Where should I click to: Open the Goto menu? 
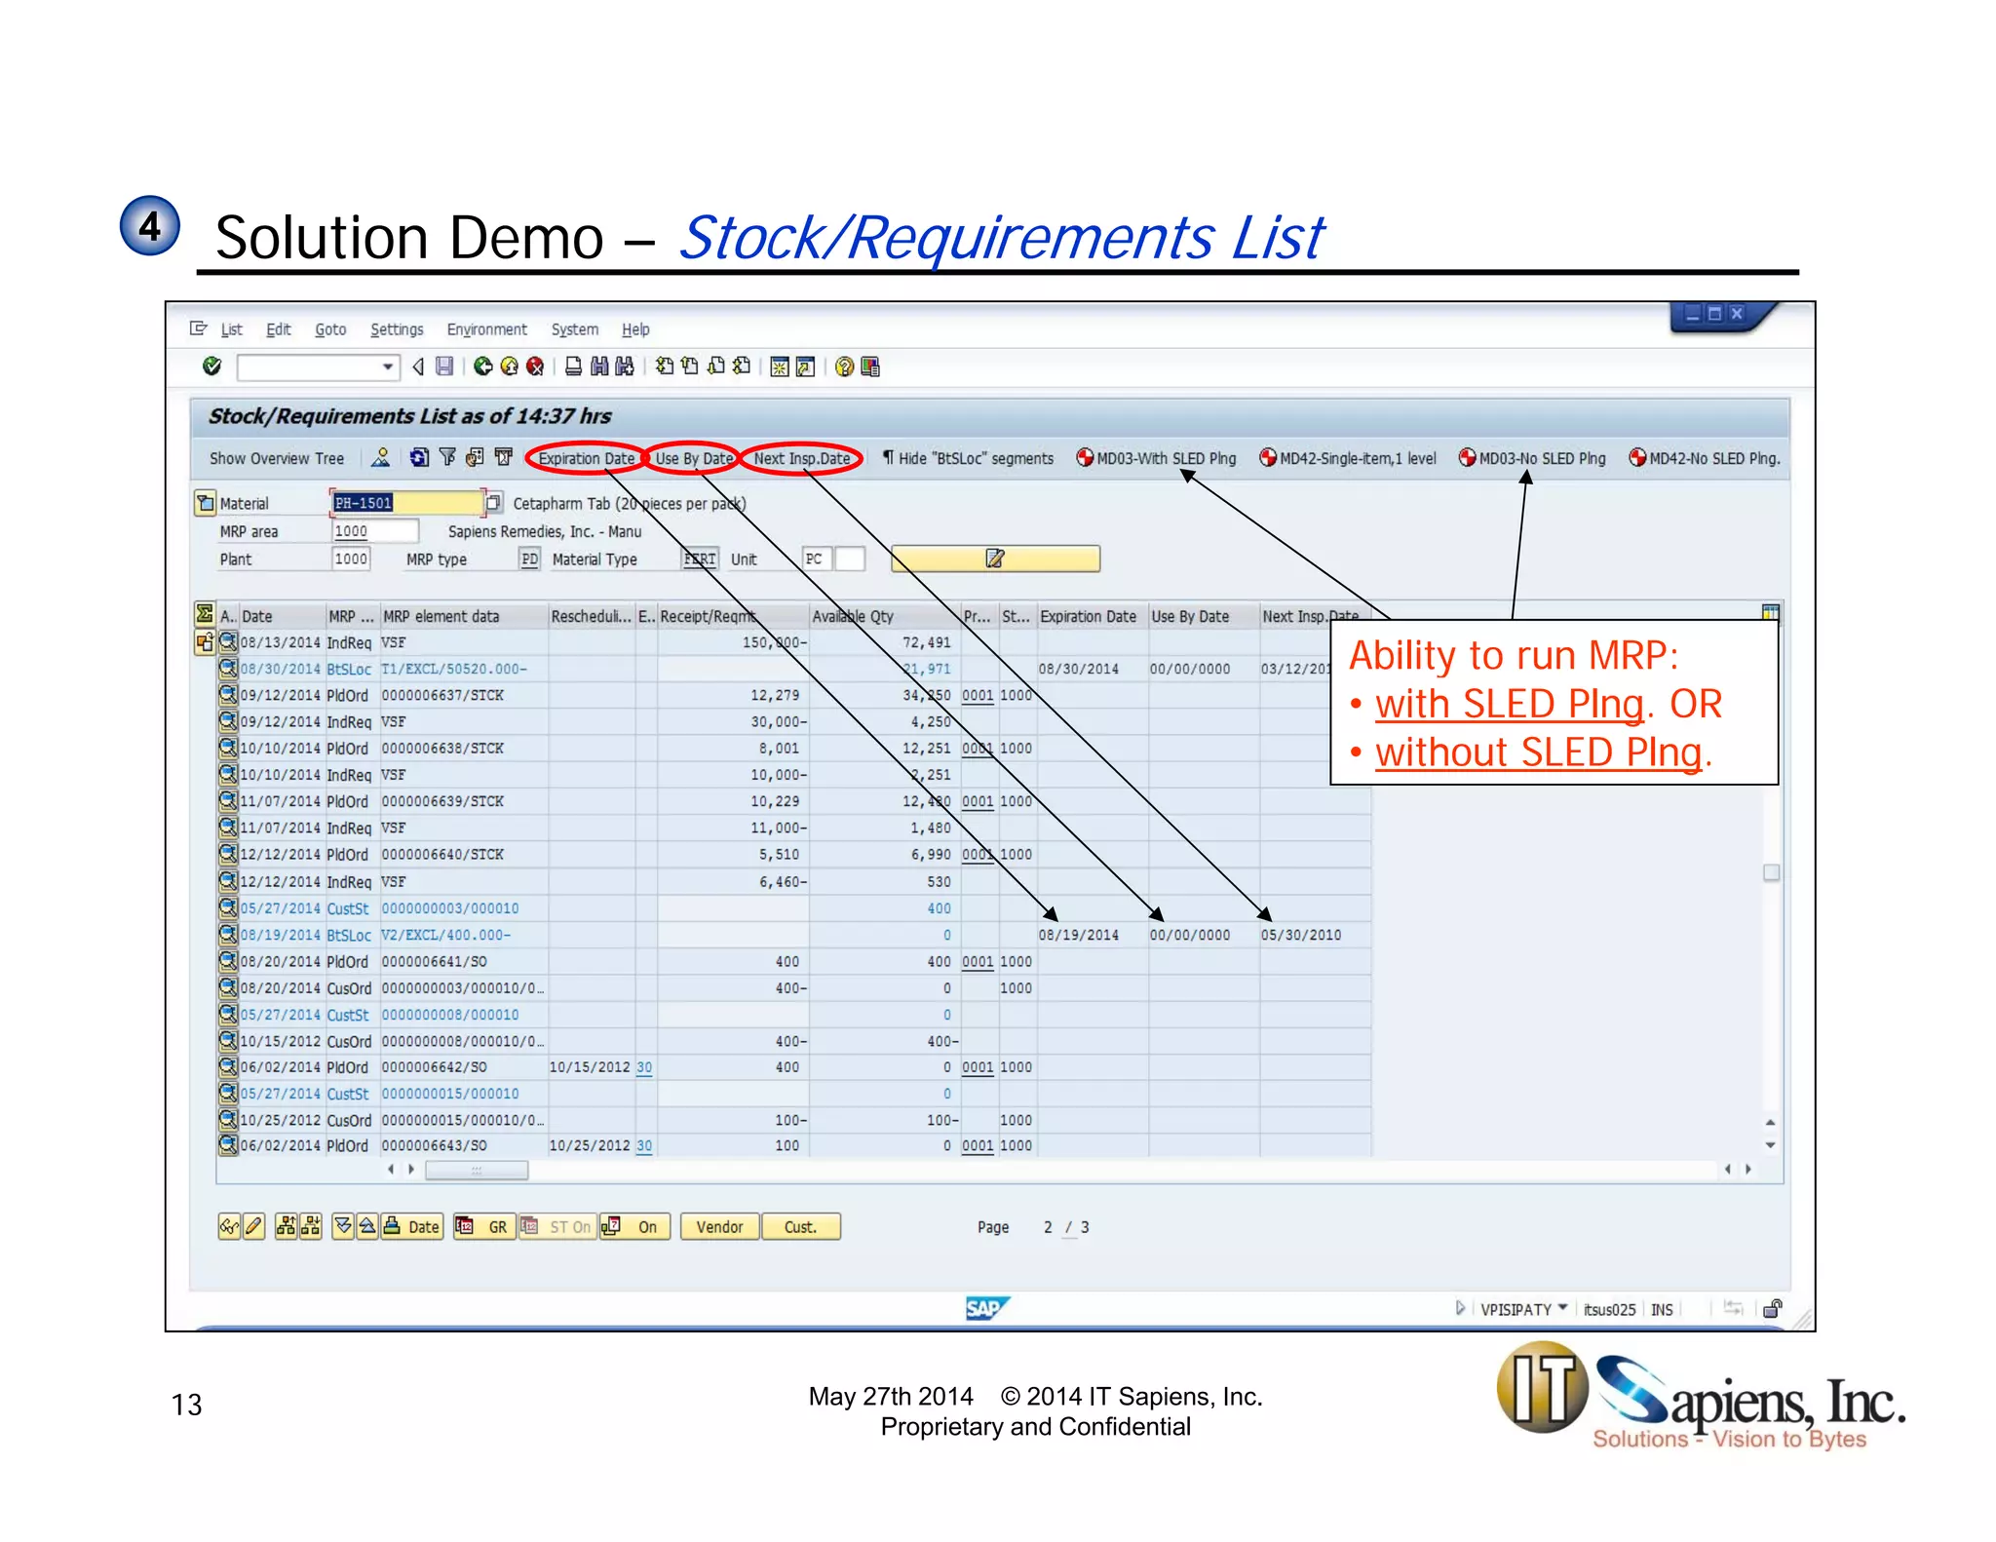330,329
